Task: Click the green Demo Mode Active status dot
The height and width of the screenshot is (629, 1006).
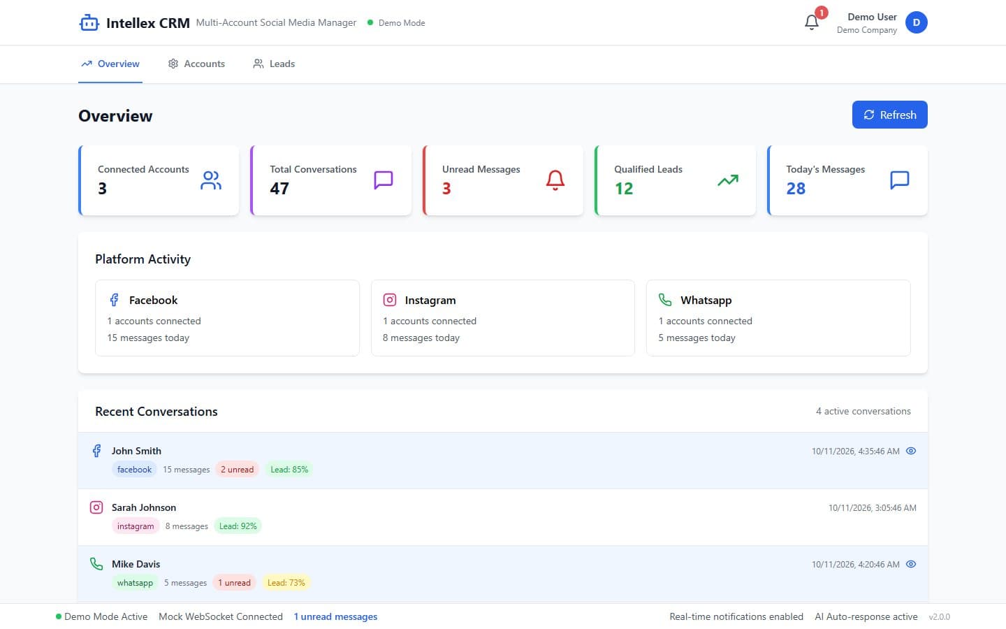Action: click(59, 616)
